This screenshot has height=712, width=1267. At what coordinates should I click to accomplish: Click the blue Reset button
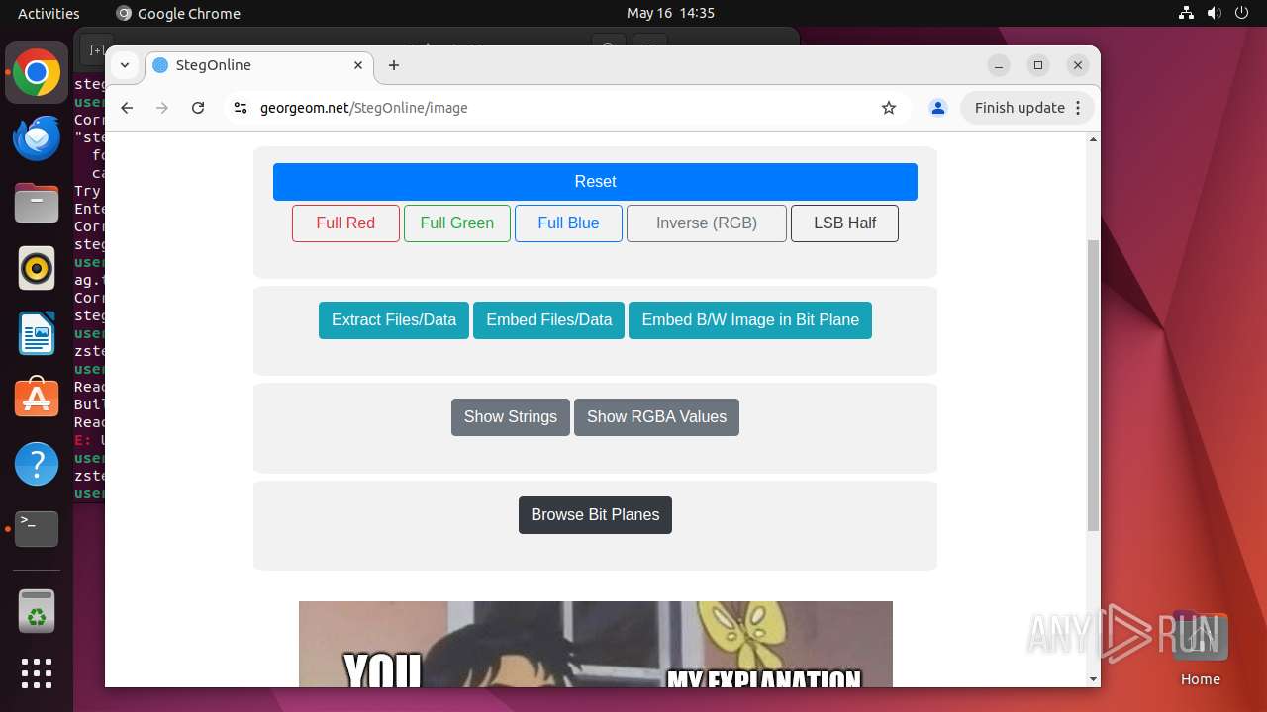pyautogui.click(x=595, y=182)
